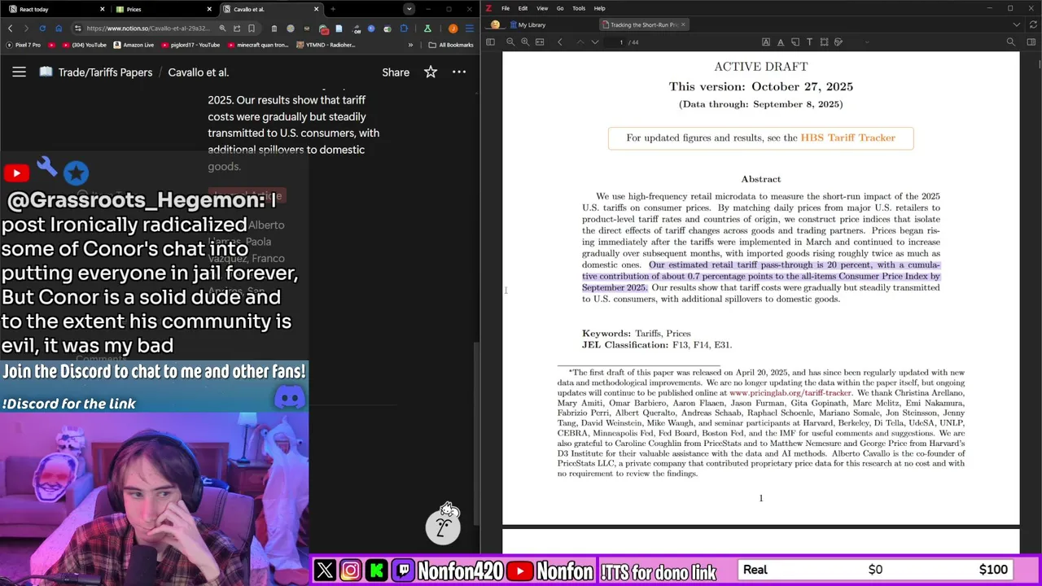This screenshot has width=1042, height=586.
Task: Switch to My Library tab in Zotero
Action: tap(528, 24)
